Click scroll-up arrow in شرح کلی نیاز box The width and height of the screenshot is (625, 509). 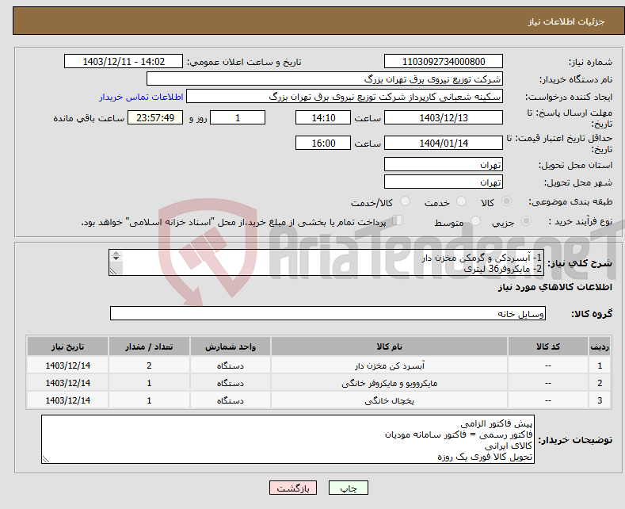[x=116, y=253]
